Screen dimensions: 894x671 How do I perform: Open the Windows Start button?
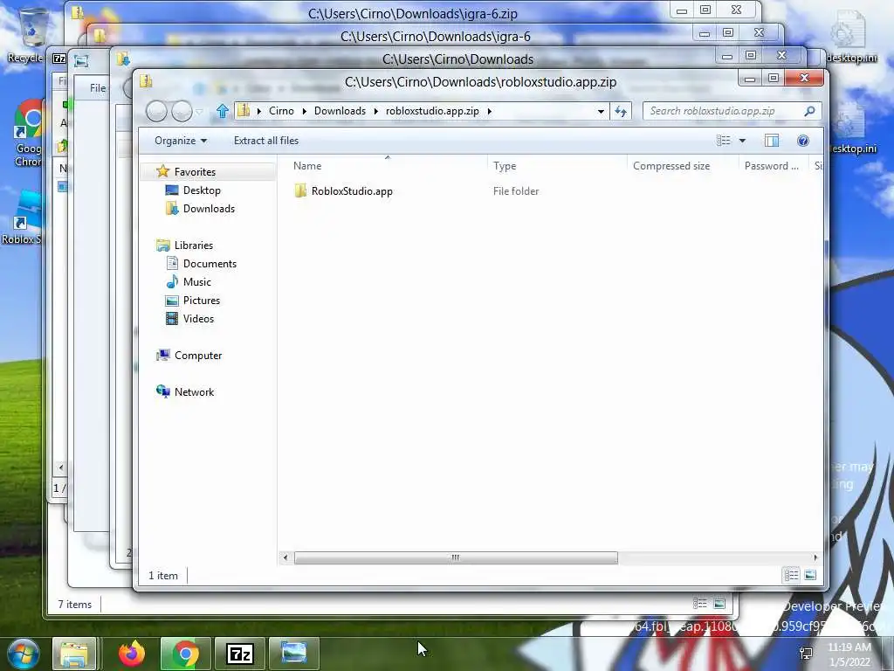tap(23, 654)
